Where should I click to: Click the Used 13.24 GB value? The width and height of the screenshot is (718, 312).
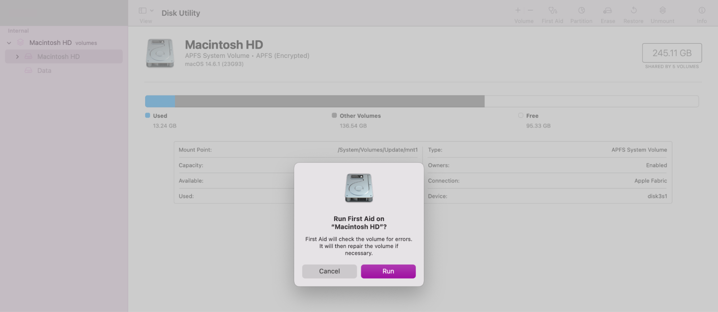165,126
